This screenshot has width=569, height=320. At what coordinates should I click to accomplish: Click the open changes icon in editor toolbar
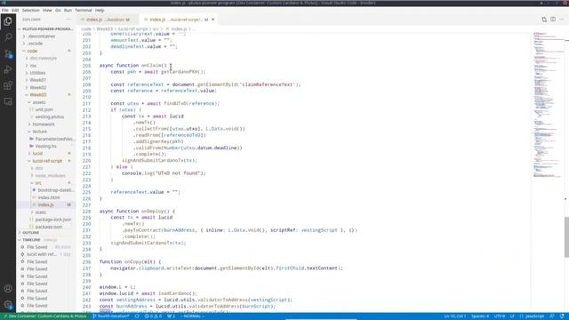pyautogui.click(x=544, y=20)
